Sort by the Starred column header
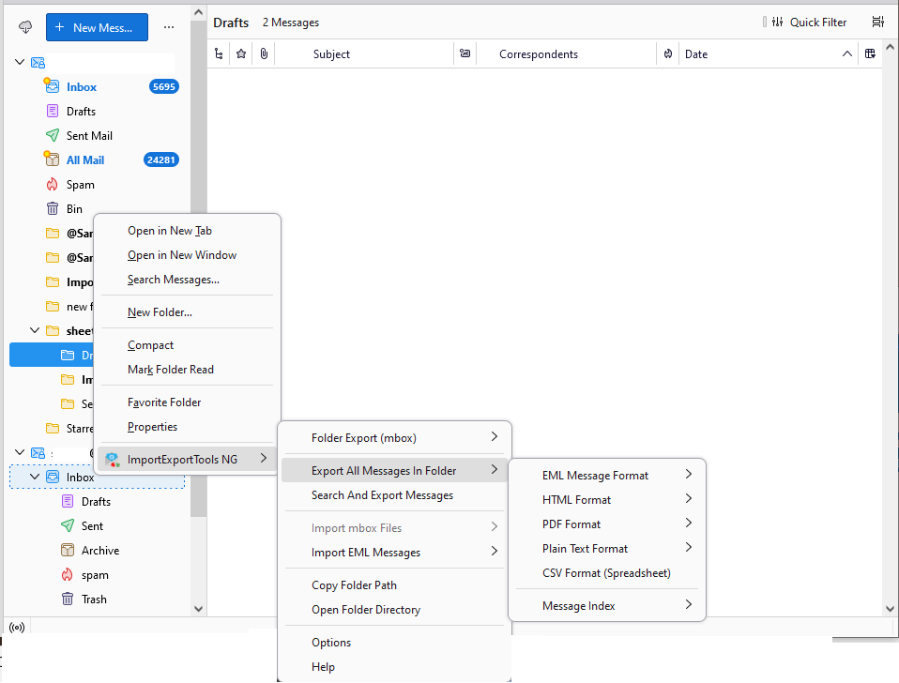 click(241, 53)
